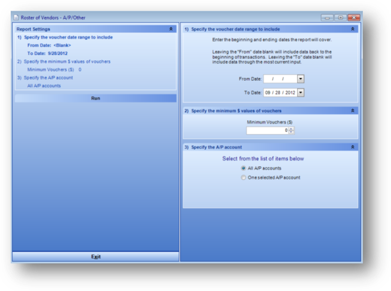Click step 3 Specify the A/P account in Report Settings

tap(45, 78)
